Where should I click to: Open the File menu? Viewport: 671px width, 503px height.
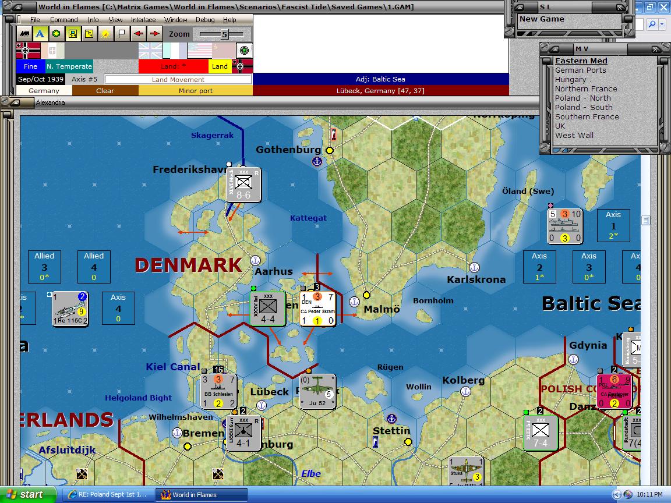click(x=35, y=20)
